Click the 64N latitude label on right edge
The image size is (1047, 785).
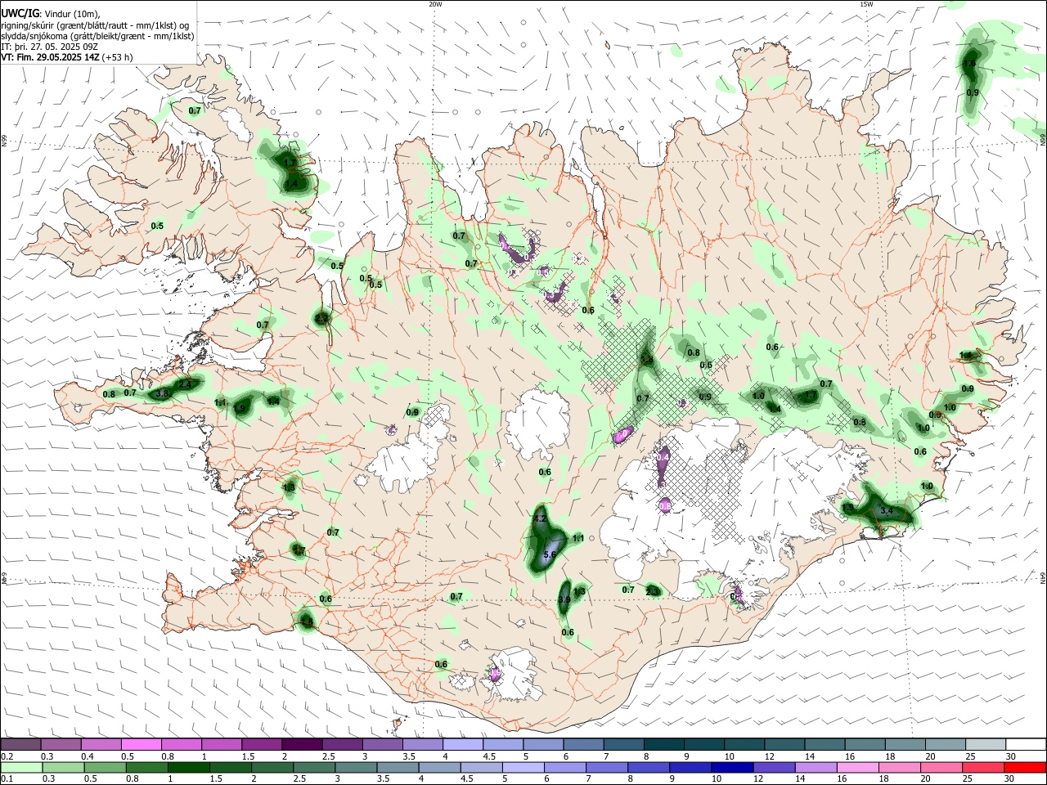[x=1043, y=578]
